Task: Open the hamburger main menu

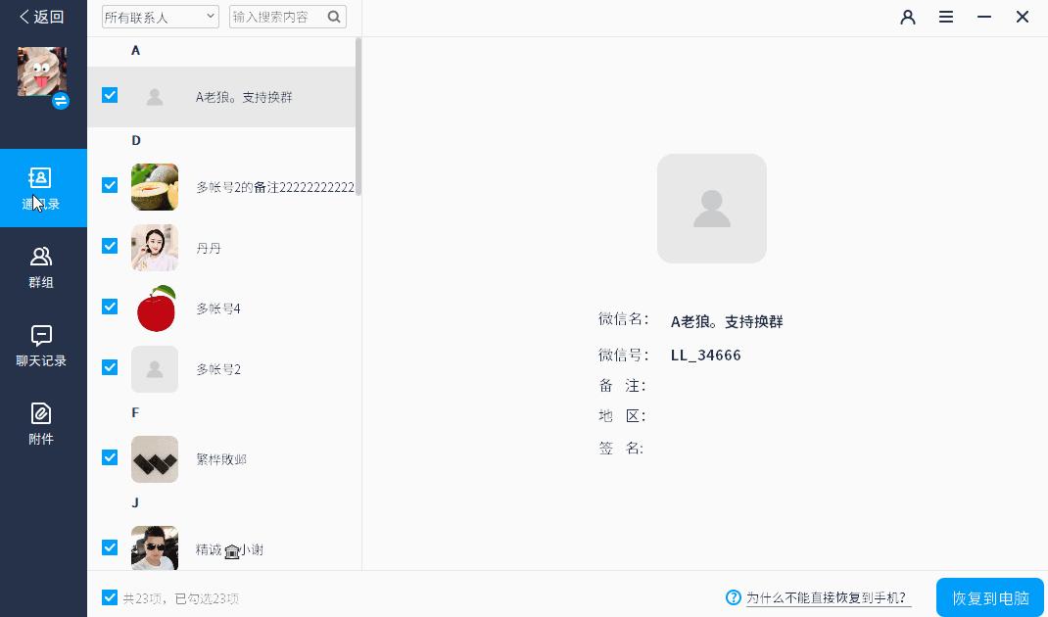Action: pyautogui.click(x=945, y=17)
